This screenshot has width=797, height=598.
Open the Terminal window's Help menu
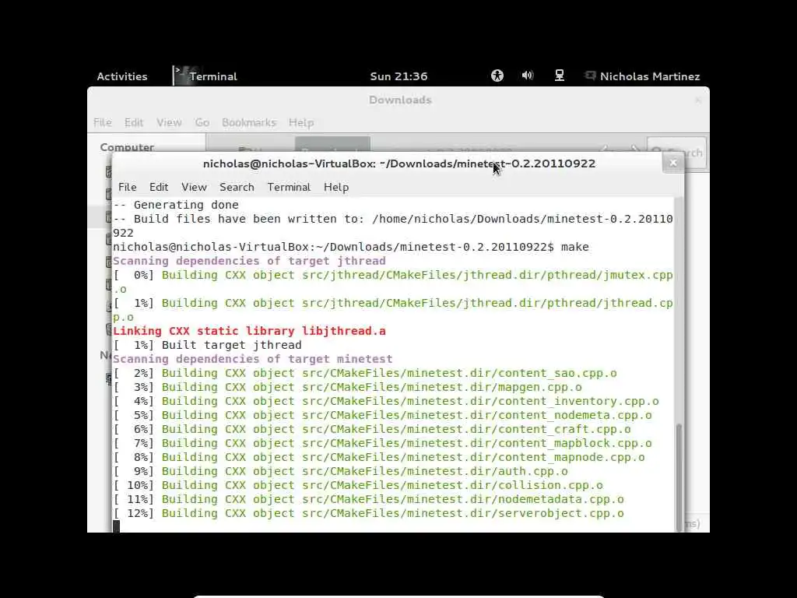pos(336,187)
